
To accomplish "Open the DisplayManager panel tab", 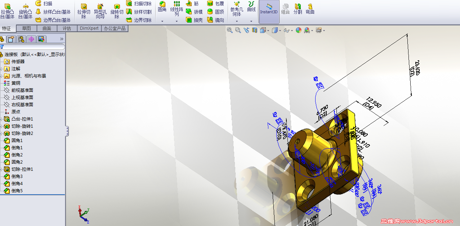I will [41, 39].
